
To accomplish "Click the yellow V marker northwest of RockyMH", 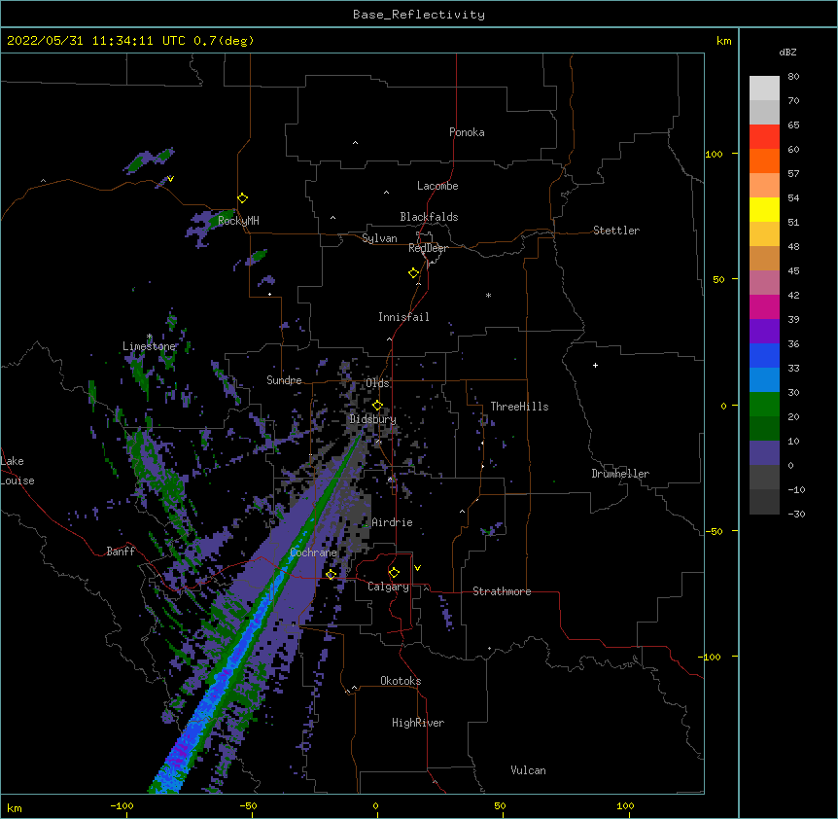I will [x=170, y=179].
